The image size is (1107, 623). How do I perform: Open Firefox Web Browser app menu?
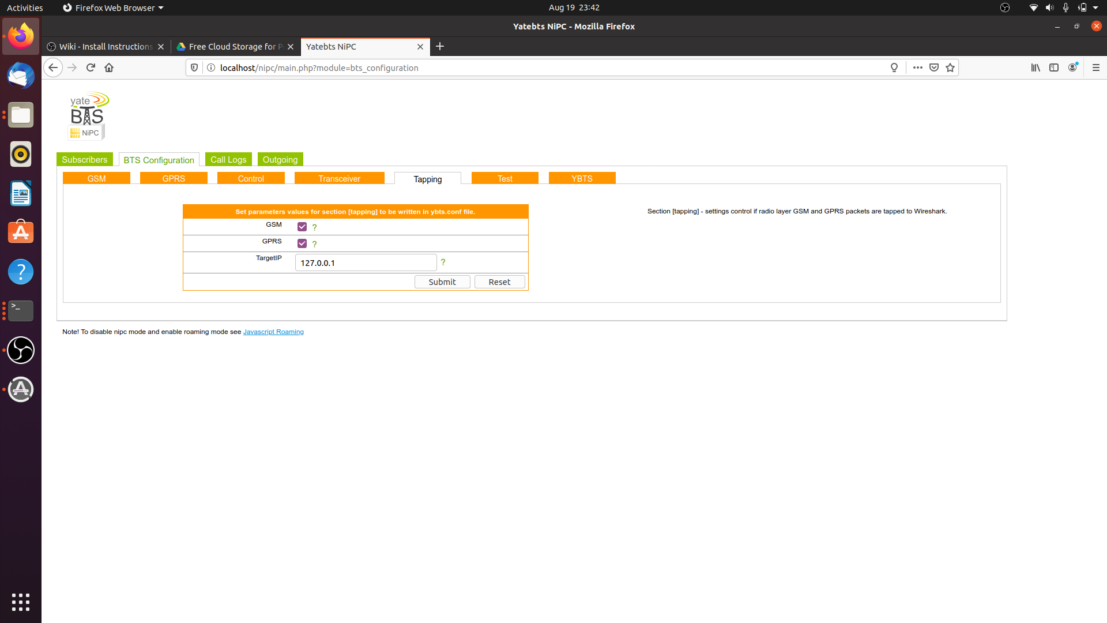(x=113, y=7)
